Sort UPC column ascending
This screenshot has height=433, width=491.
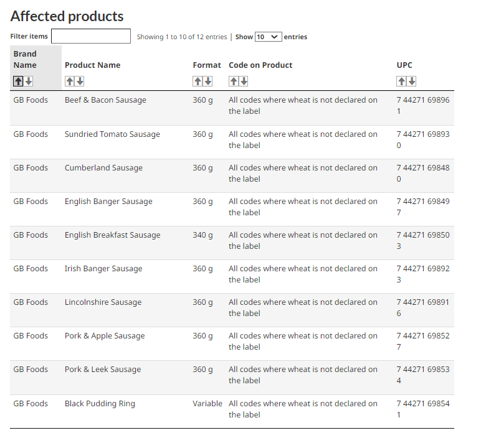[402, 81]
